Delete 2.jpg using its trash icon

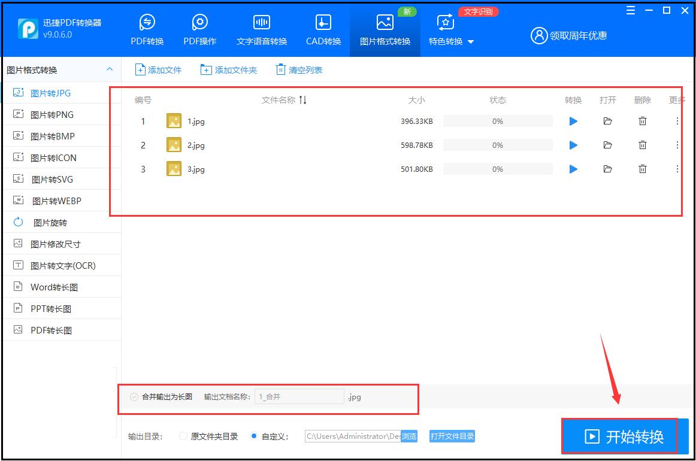click(642, 145)
